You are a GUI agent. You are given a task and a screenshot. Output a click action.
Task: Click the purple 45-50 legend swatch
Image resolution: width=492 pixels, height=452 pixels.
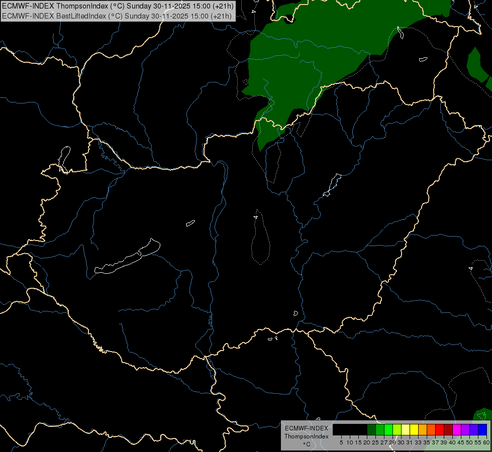point(465,429)
